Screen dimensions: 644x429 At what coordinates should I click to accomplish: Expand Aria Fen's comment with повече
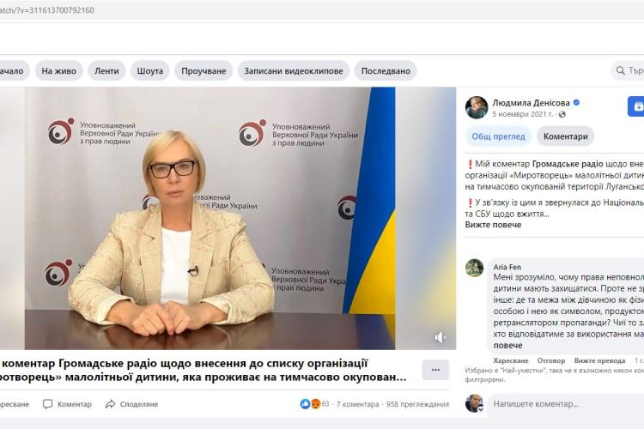(507, 346)
